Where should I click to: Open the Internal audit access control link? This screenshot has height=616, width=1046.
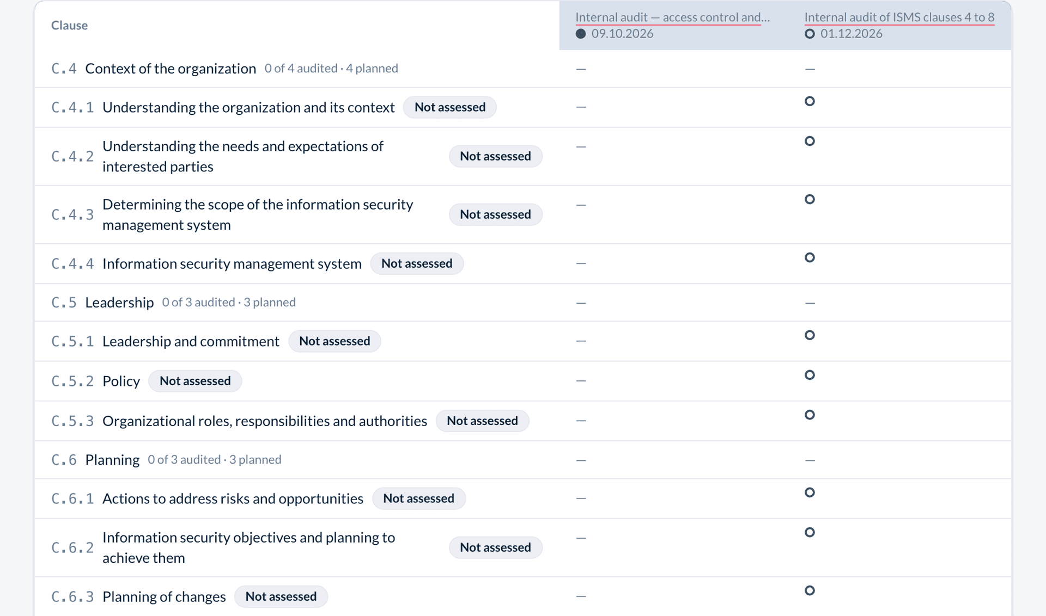[672, 17]
